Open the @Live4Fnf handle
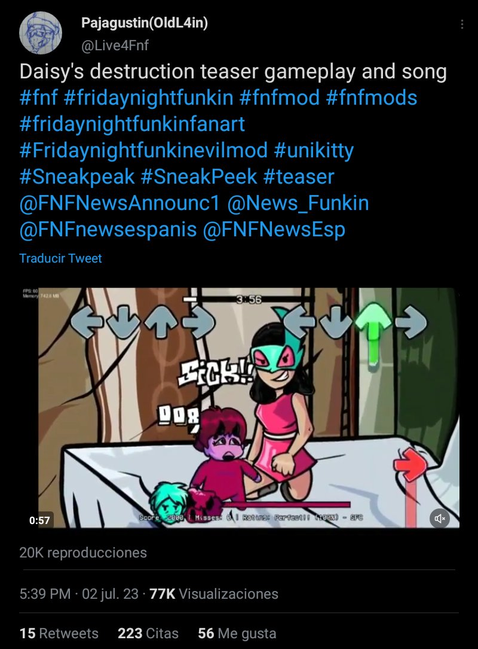Screen dimensions: 478x649 [115, 45]
